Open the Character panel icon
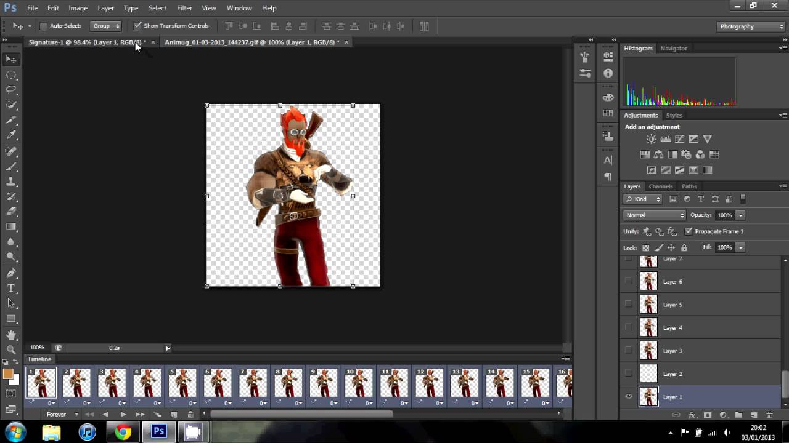The image size is (789, 443). [x=608, y=160]
